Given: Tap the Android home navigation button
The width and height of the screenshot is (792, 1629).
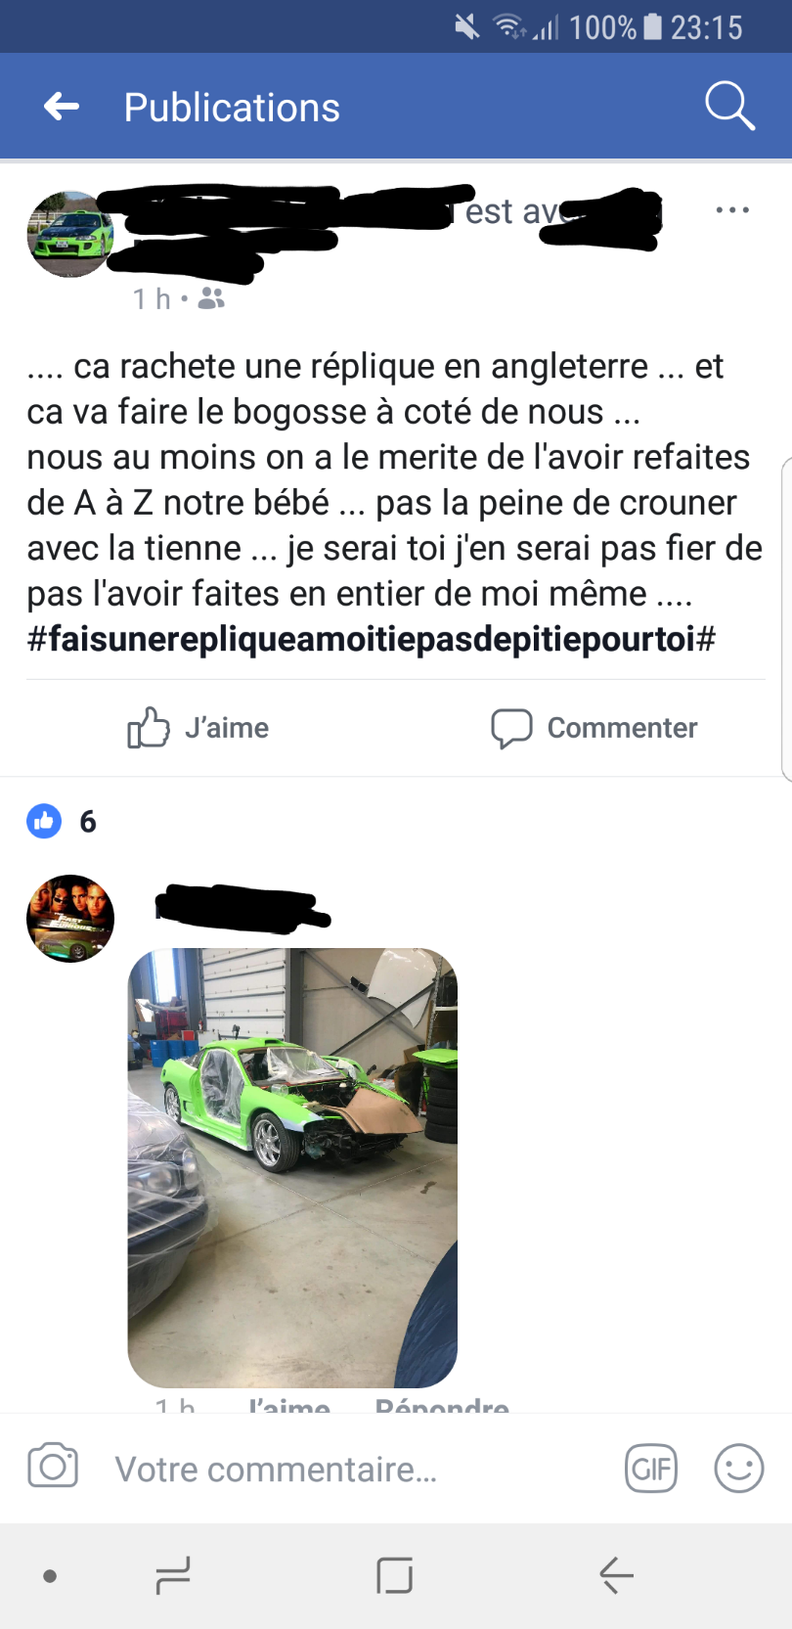Looking at the screenshot, I should pyautogui.click(x=395, y=1576).
